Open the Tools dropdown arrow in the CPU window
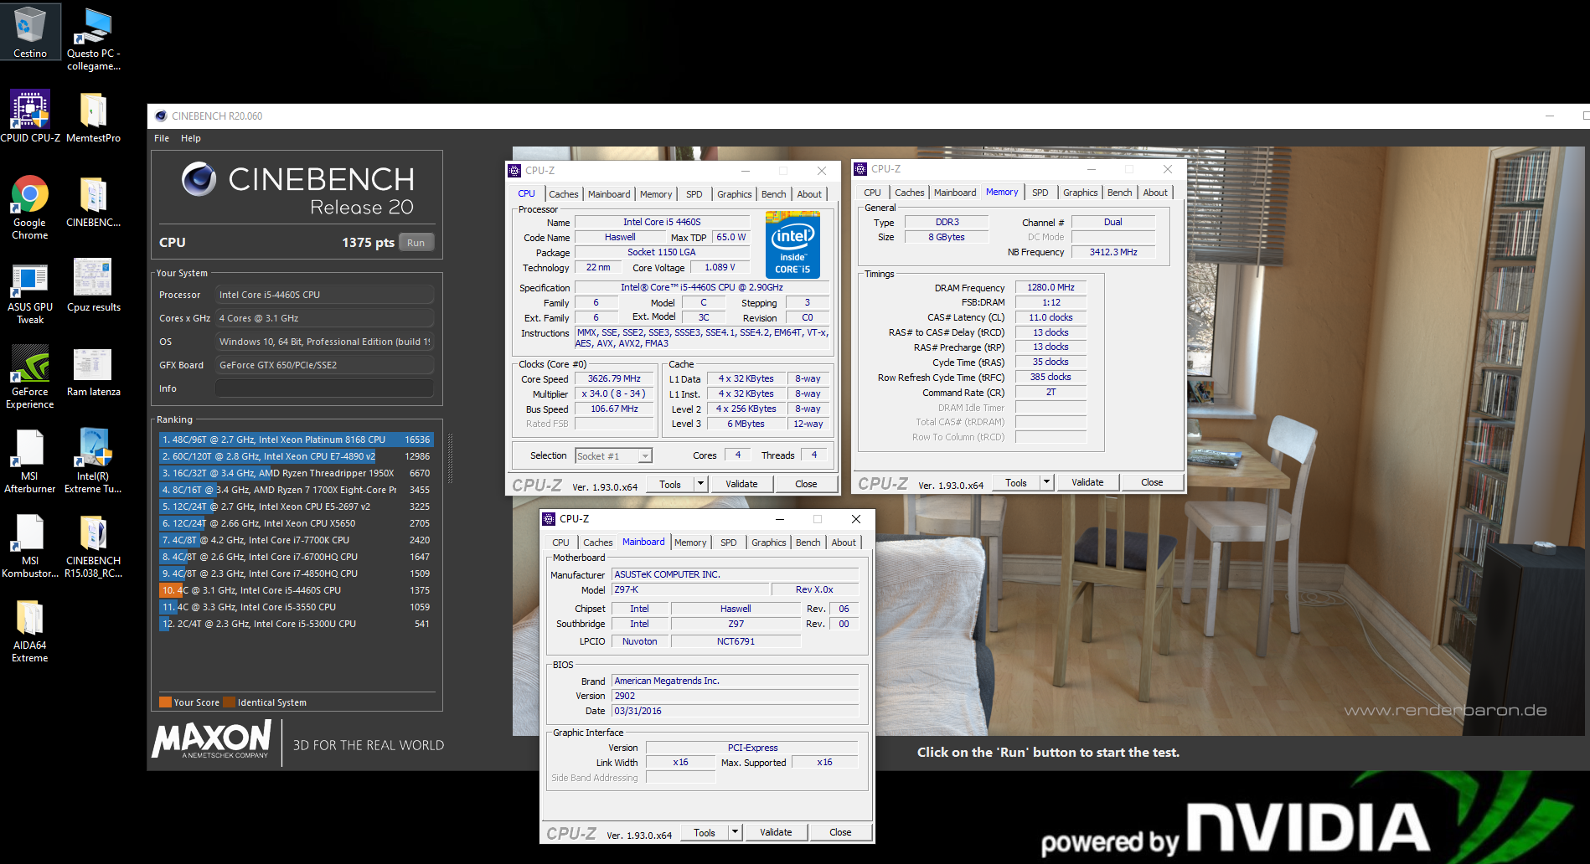Screen dimensions: 1590x864 click(700, 484)
